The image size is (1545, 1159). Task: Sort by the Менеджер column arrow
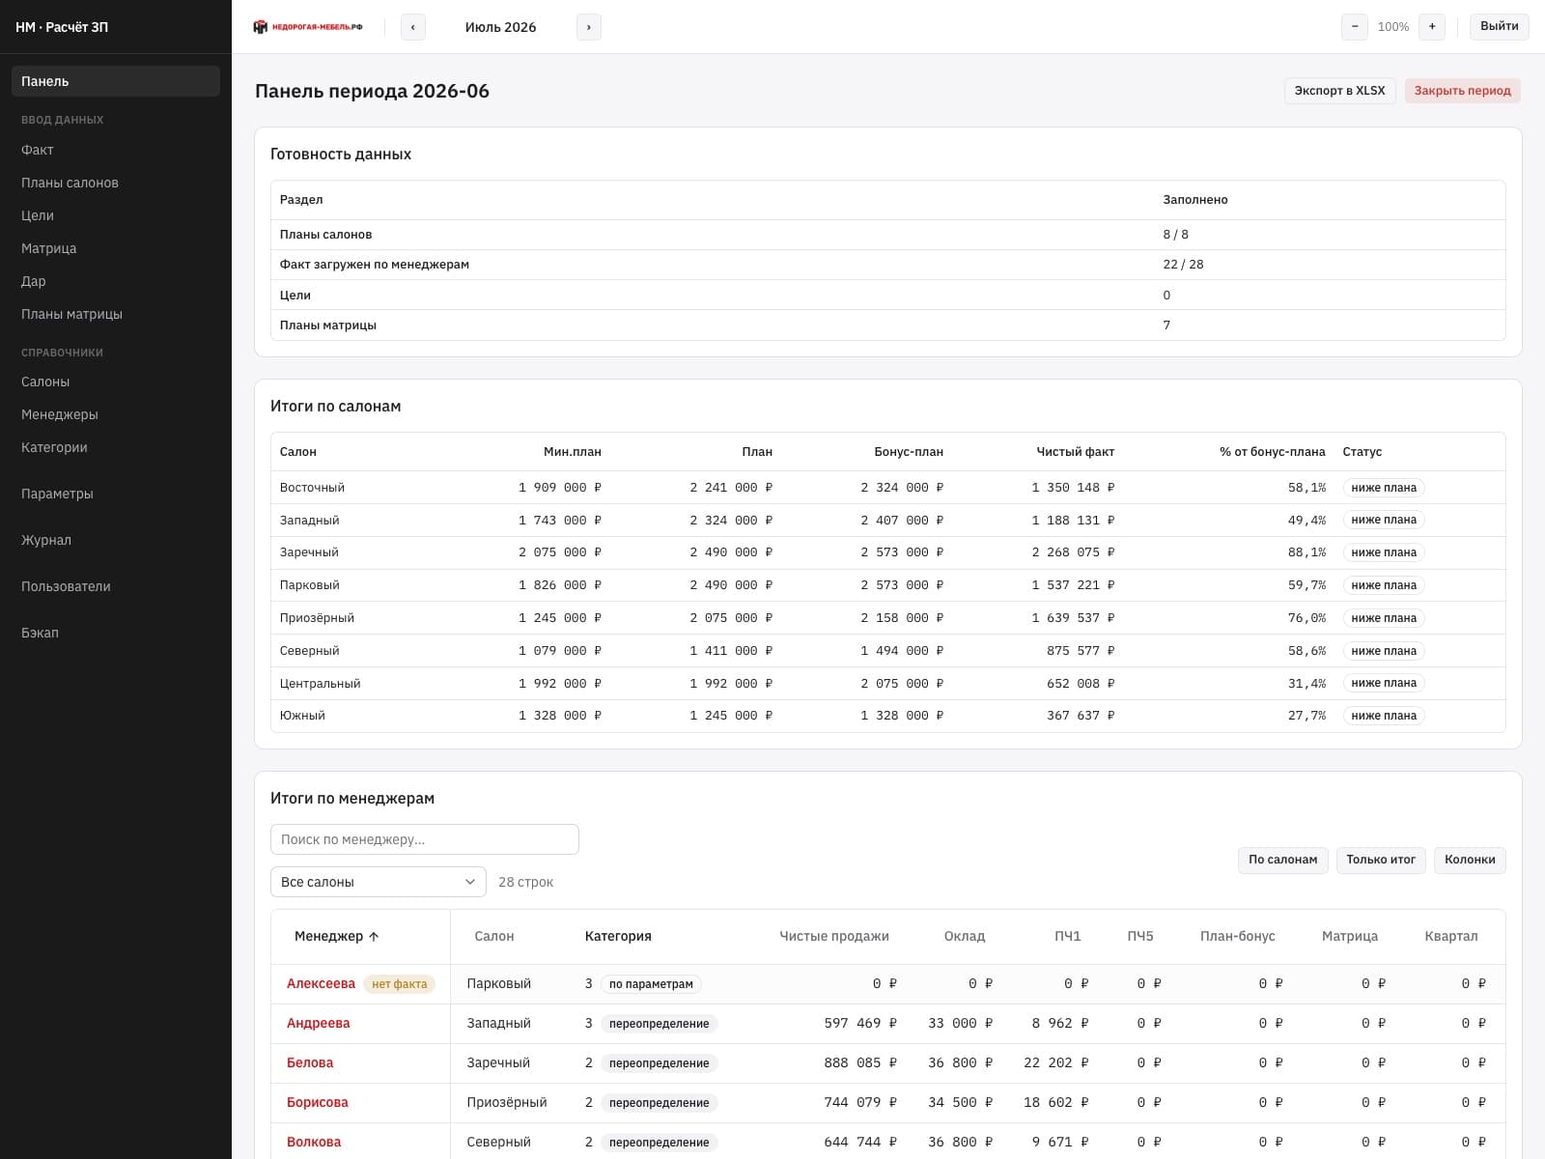(374, 937)
